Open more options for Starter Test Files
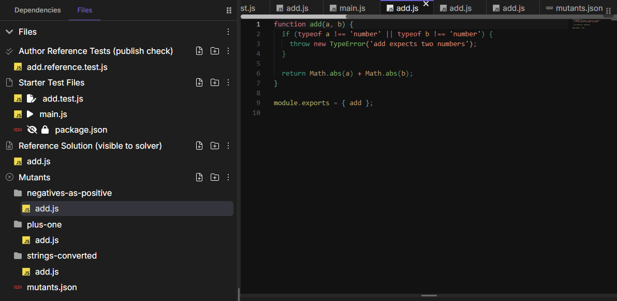The height and width of the screenshot is (301, 617). tap(228, 83)
